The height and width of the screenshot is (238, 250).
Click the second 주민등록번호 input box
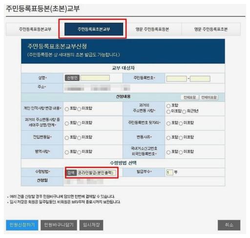click(x=200, y=79)
